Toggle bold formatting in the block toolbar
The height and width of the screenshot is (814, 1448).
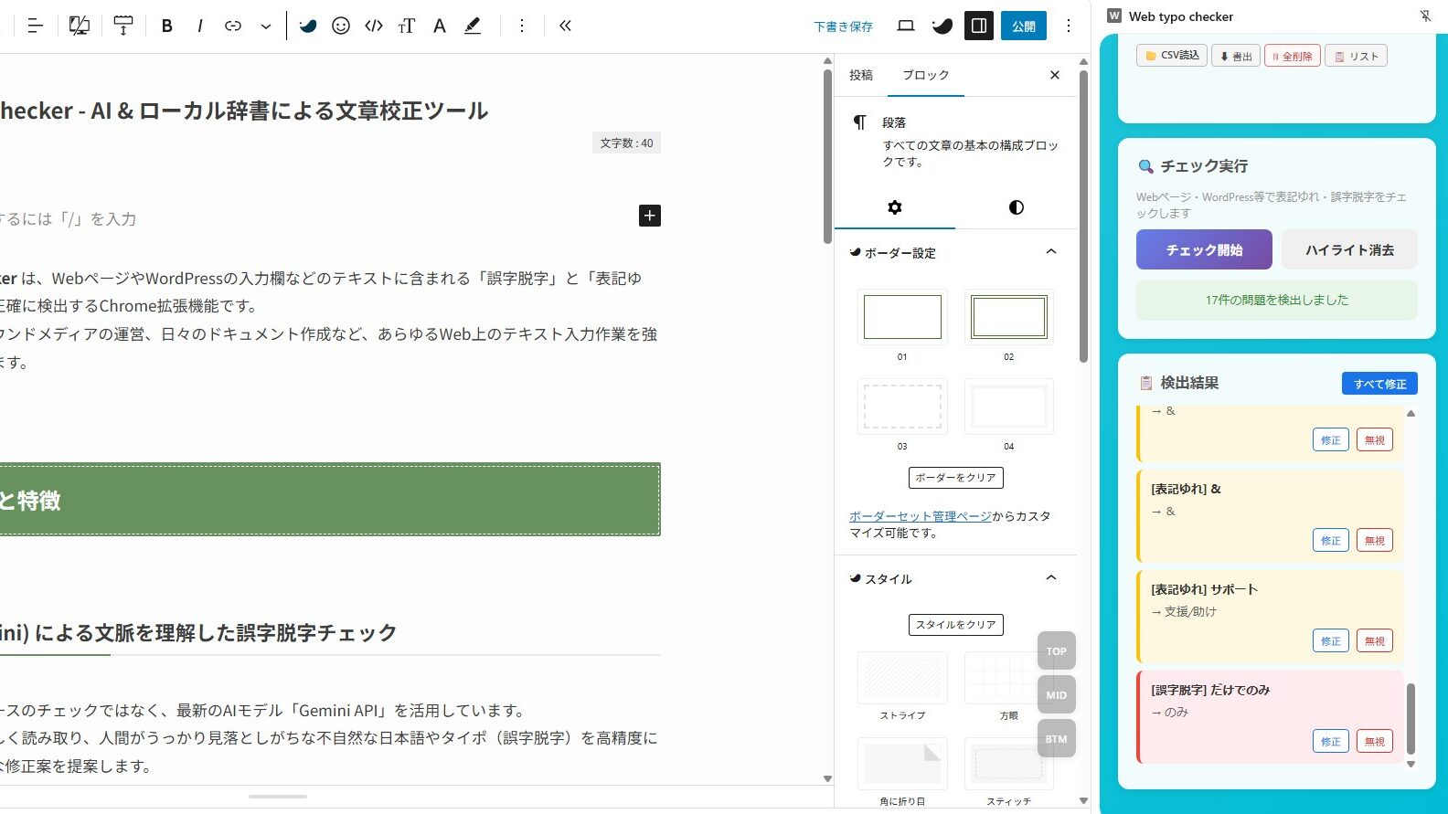(x=166, y=26)
